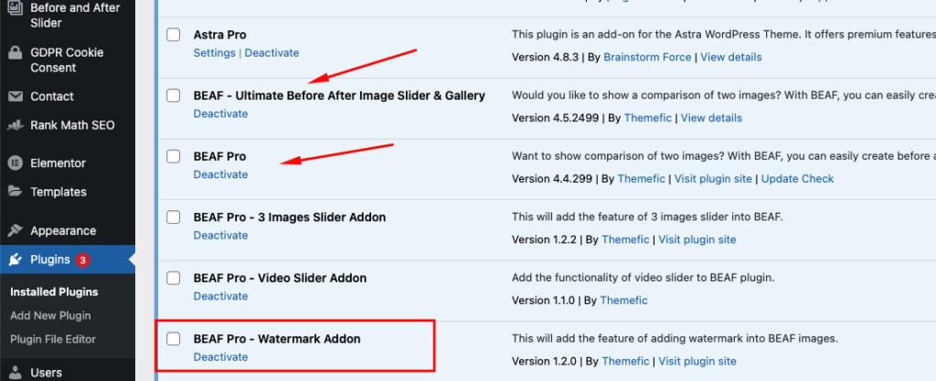Tick the Astra Pro checkbox
936x381 pixels.
173,35
